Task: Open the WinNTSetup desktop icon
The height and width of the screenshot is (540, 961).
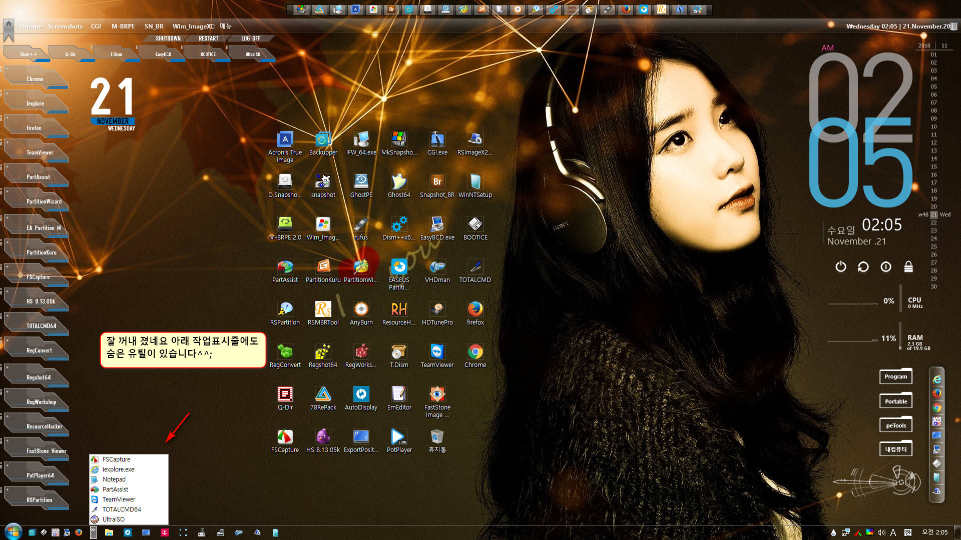Action: click(x=475, y=186)
